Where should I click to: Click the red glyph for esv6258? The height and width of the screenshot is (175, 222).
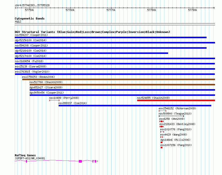point(162,121)
